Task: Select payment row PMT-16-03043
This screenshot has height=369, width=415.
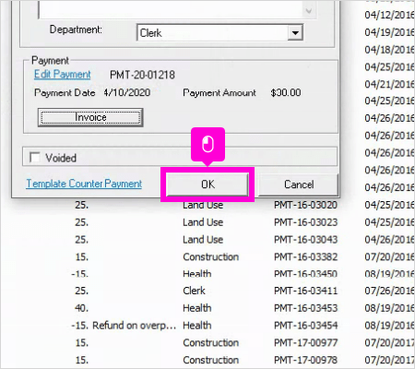Action: click(x=243, y=239)
